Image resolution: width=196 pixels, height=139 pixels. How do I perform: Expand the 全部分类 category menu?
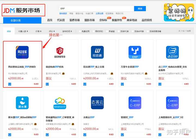(x=22, y=20)
